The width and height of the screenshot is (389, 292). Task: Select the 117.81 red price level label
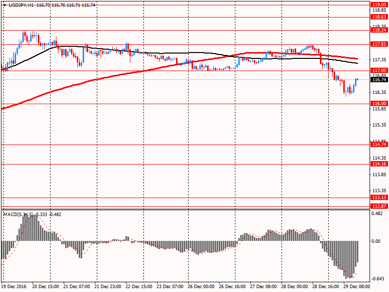pos(379,44)
